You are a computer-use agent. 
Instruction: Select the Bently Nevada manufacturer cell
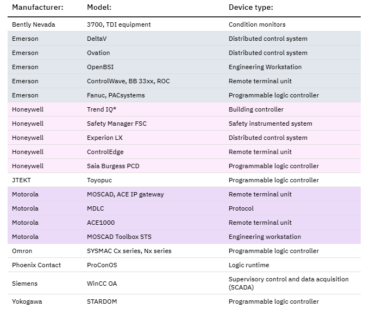click(x=34, y=24)
